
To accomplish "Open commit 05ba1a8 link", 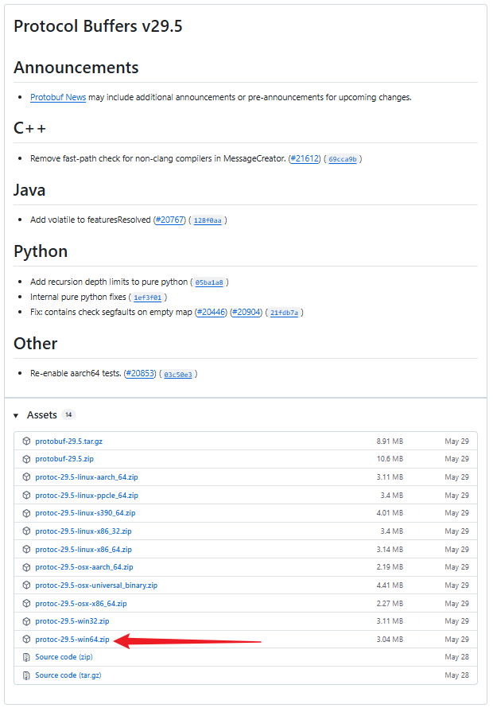I will [209, 282].
